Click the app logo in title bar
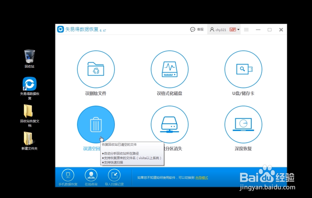The image size is (312, 198). [60, 29]
